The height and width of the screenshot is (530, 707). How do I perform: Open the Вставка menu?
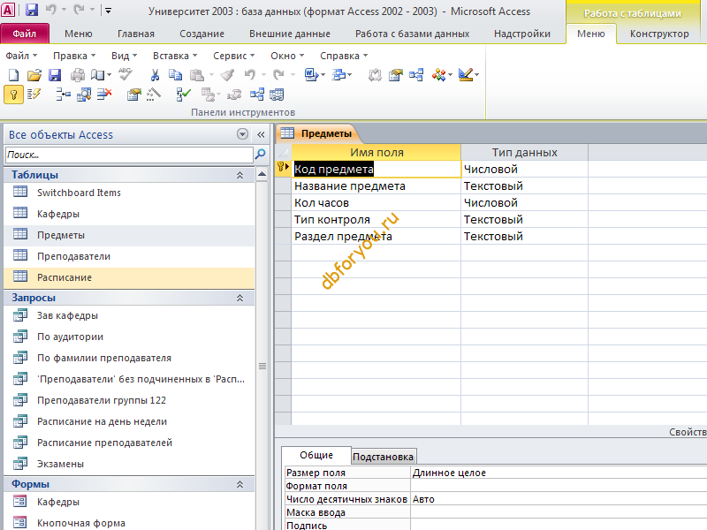[175, 56]
